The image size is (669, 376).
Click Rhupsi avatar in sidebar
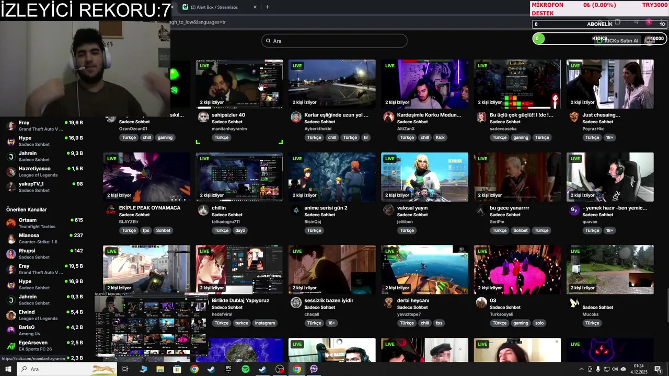click(11, 254)
